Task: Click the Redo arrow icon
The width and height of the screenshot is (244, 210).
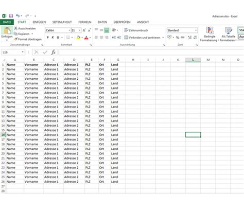Action: [27, 16]
